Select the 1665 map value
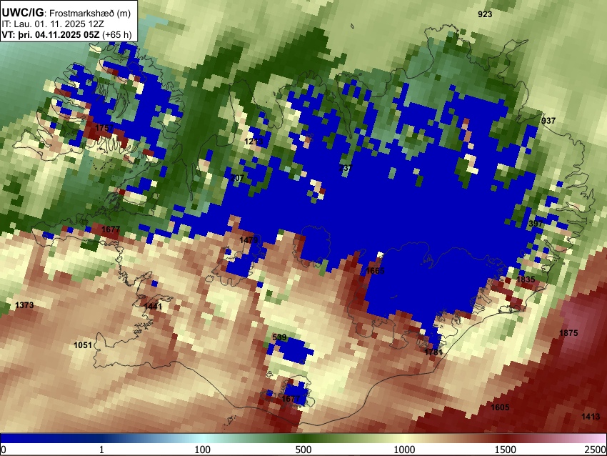Viewport: 607px width, 456px height. tap(375, 271)
